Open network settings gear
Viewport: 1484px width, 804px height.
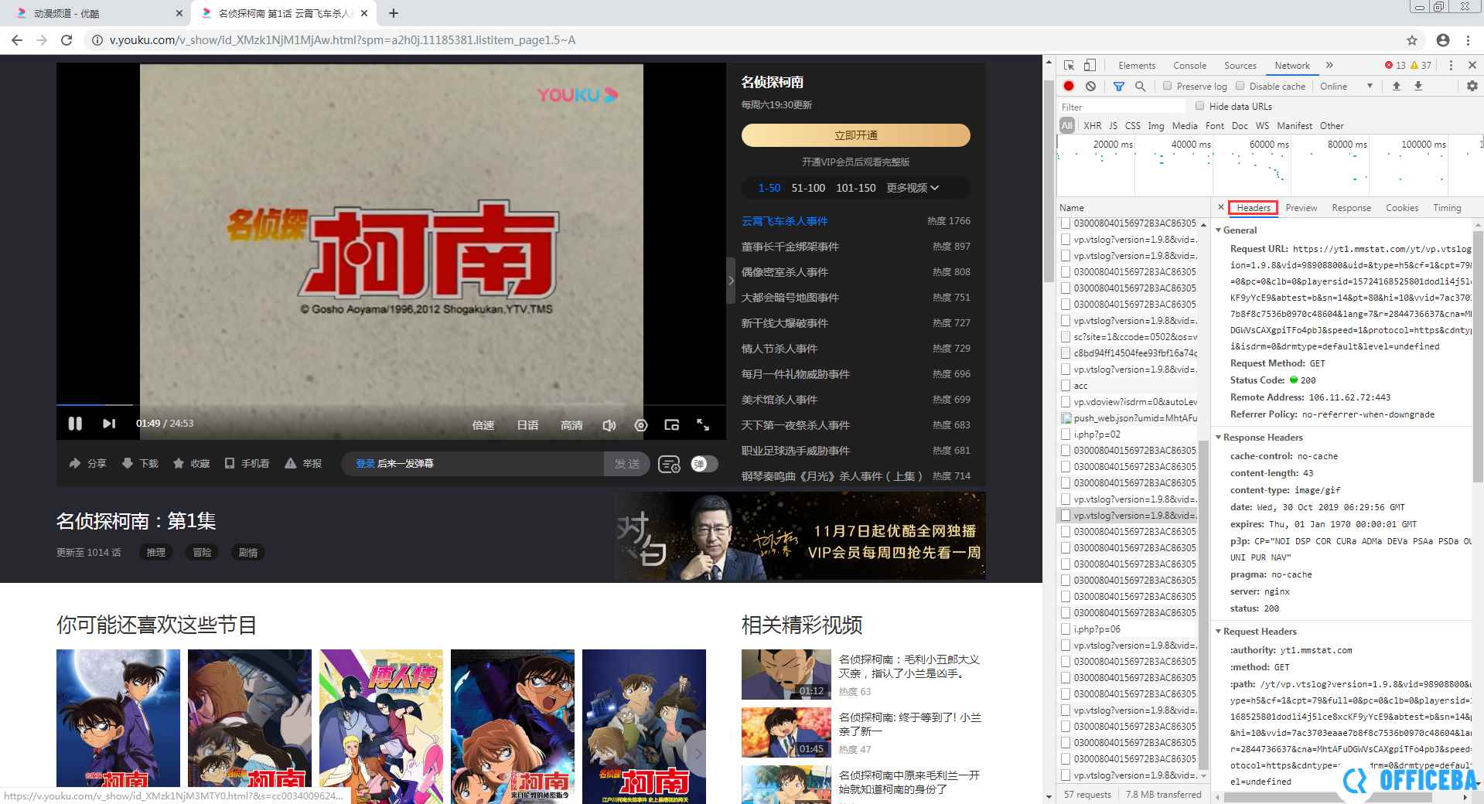(x=1472, y=87)
